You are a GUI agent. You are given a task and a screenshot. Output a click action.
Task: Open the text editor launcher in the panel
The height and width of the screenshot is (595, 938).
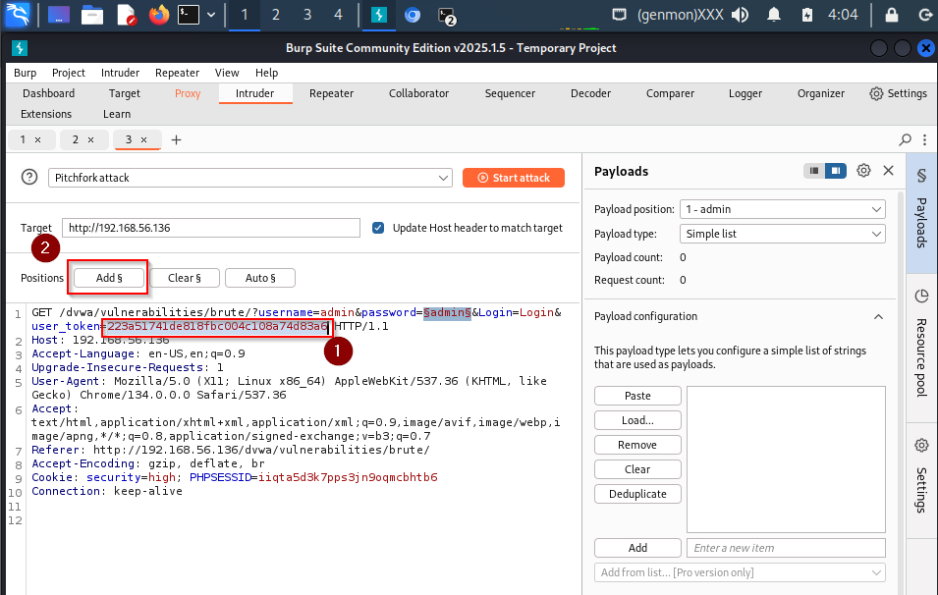coord(127,15)
